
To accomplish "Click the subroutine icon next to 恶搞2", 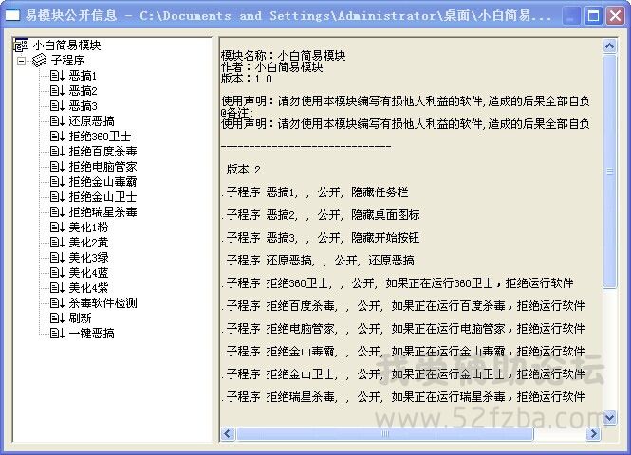I will click(x=57, y=91).
